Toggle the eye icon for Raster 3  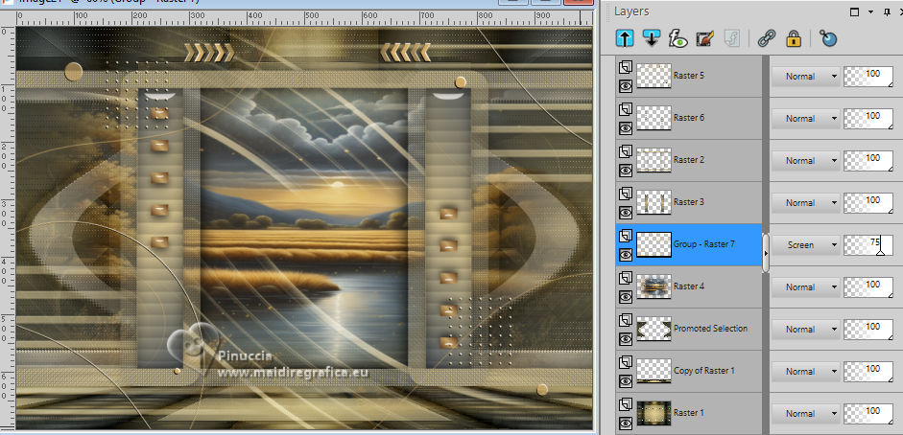[626, 212]
